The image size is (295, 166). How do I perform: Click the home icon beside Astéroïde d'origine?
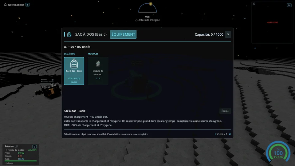tap(136, 20)
